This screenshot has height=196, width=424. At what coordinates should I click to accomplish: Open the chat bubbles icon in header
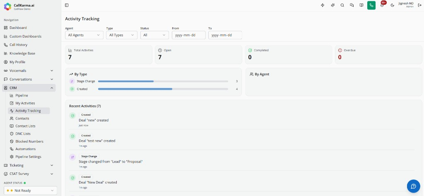pyautogui.click(x=352, y=5)
